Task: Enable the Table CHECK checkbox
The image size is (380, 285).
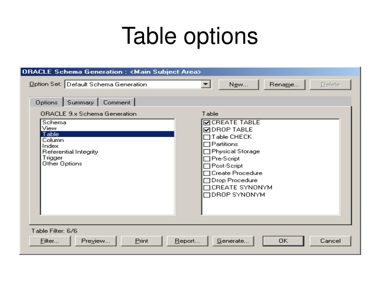Action: point(207,137)
